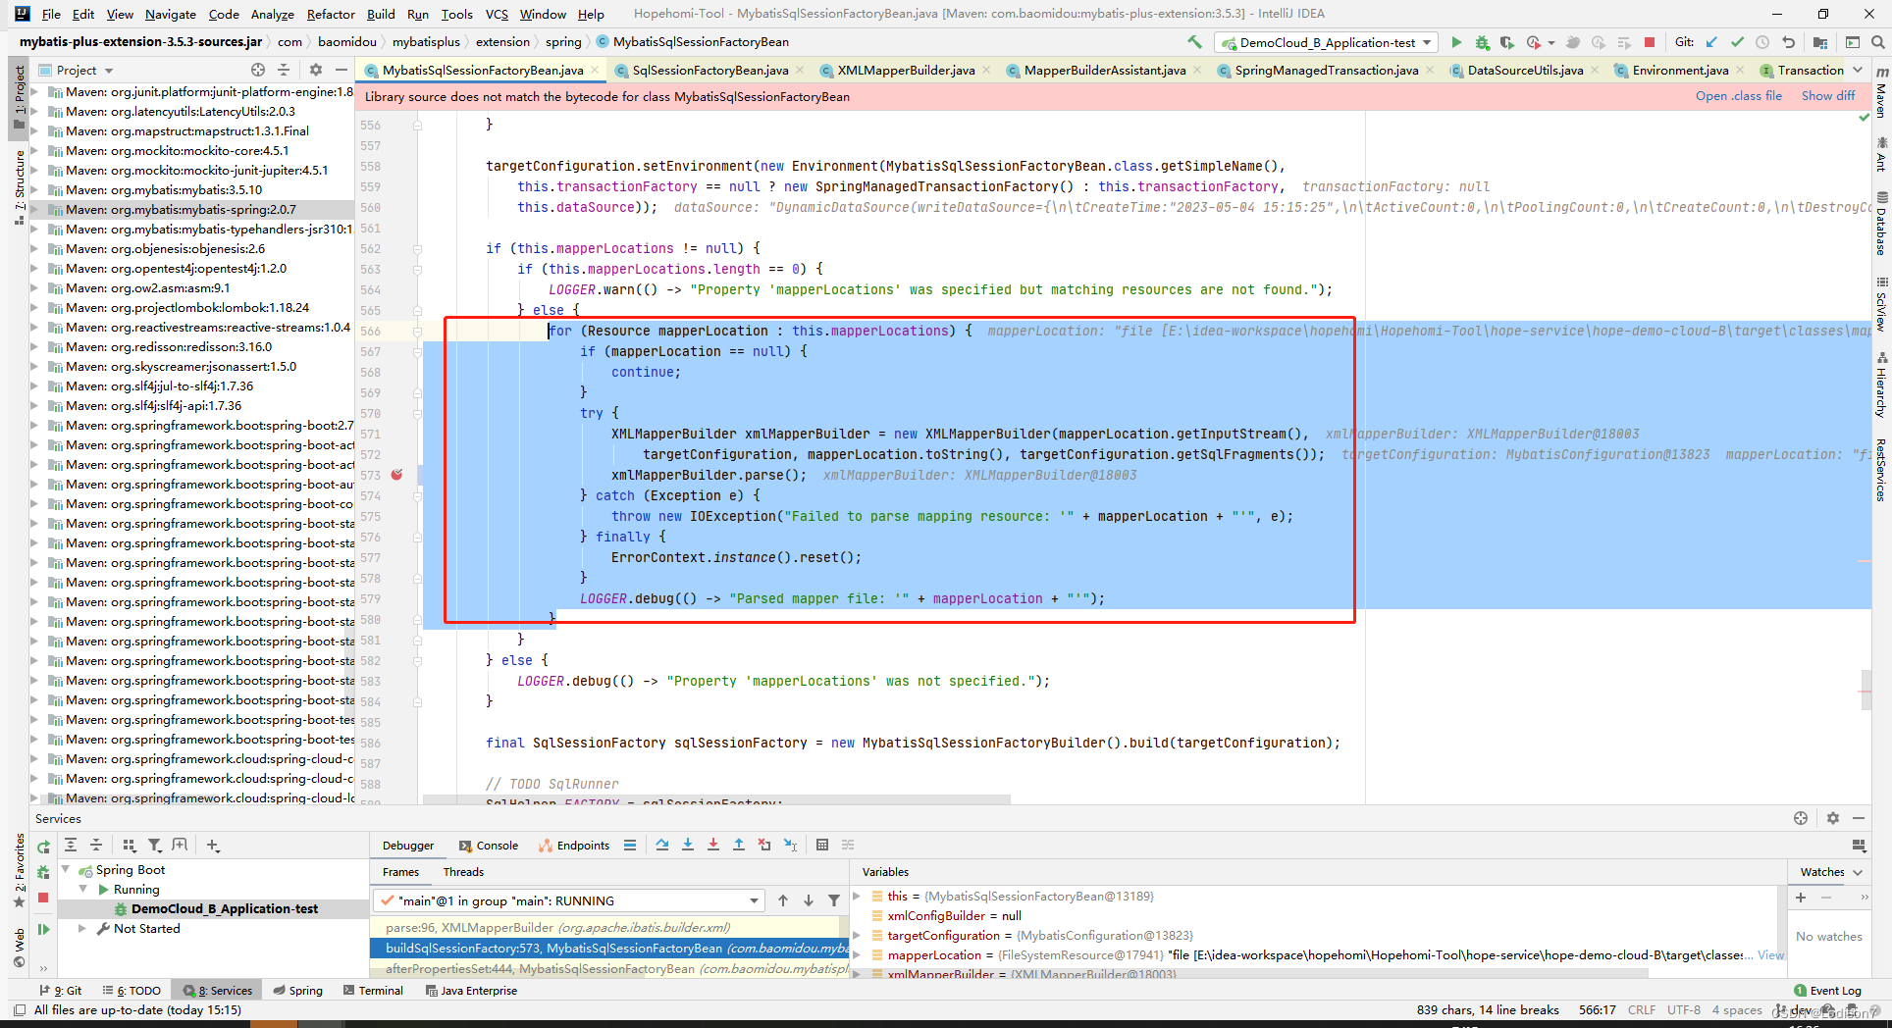Image resolution: width=1892 pixels, height=1028 pixels.
Task: Add service with plus icon
Action: click(213, 845)
